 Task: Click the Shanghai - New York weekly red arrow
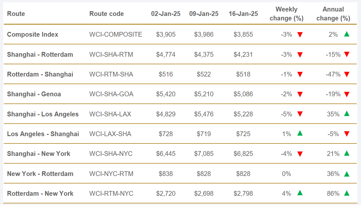[x=300, y=154]
